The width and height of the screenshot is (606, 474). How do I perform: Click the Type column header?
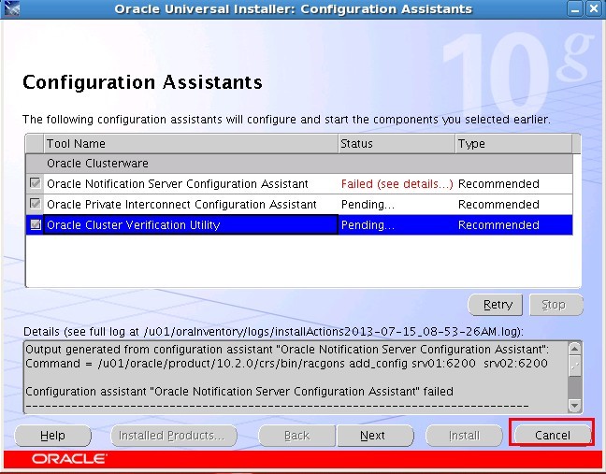coord(513,144)
